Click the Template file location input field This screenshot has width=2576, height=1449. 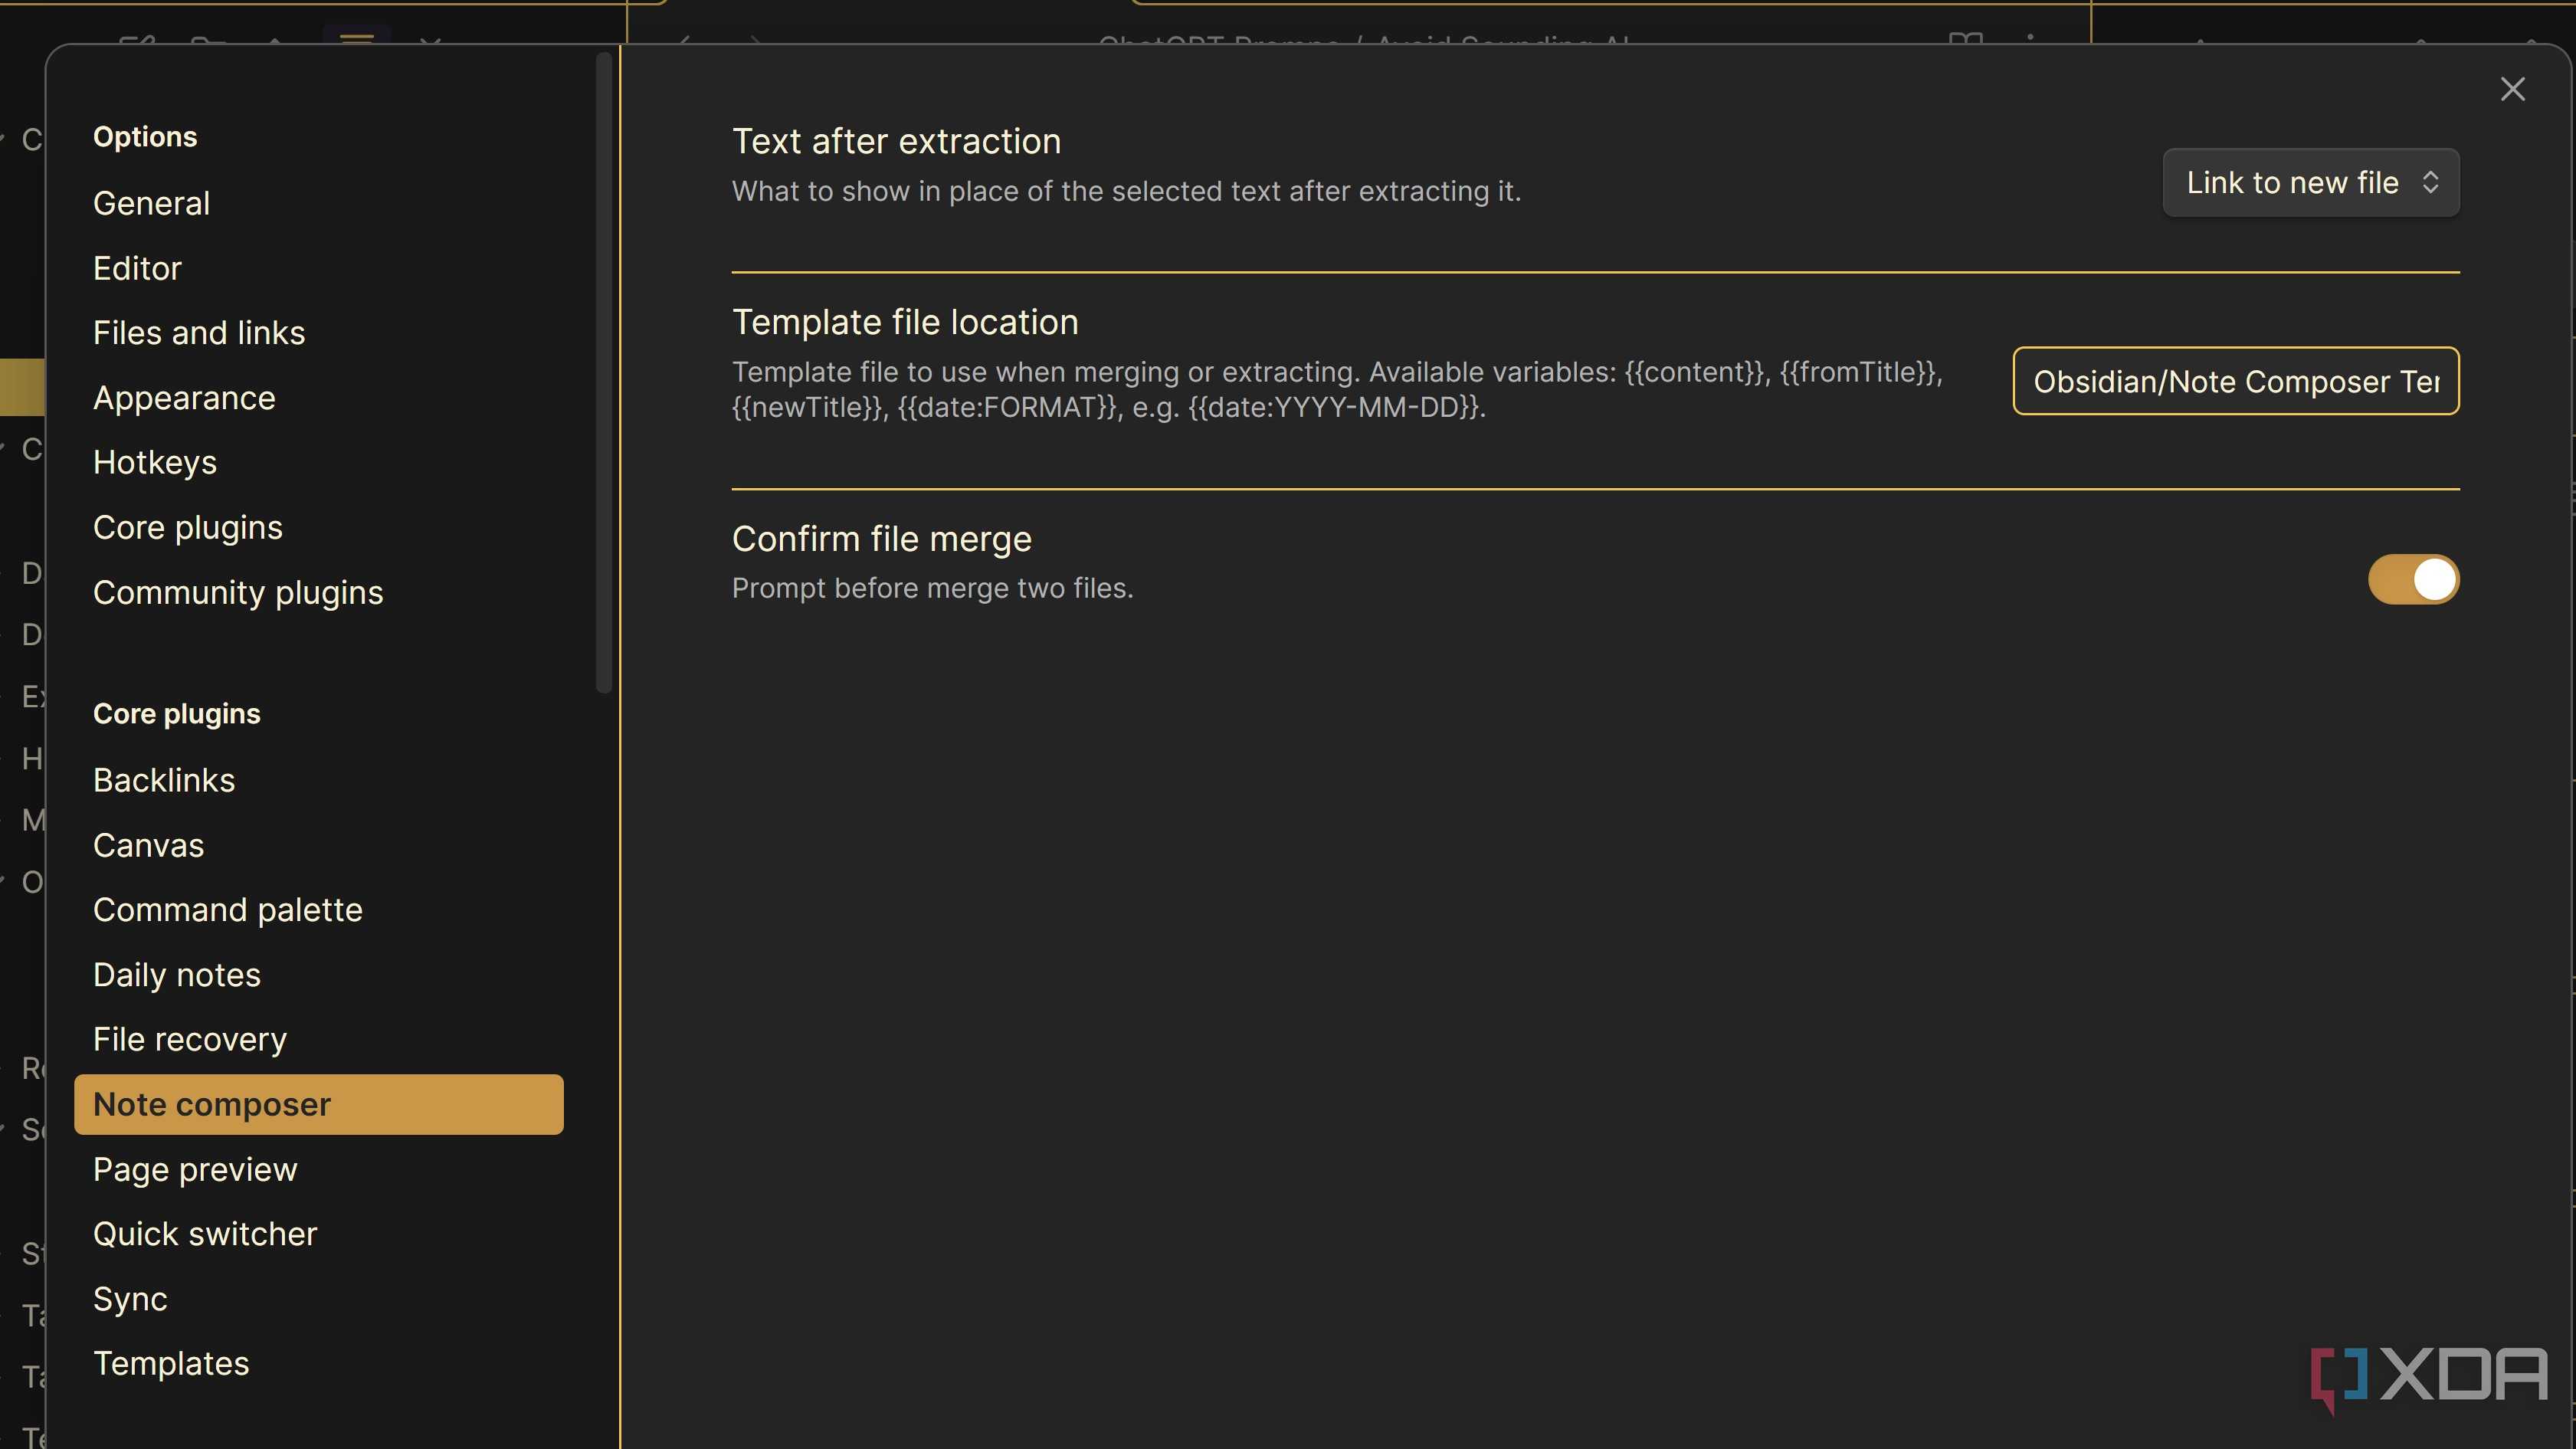tap(2236, 381)
